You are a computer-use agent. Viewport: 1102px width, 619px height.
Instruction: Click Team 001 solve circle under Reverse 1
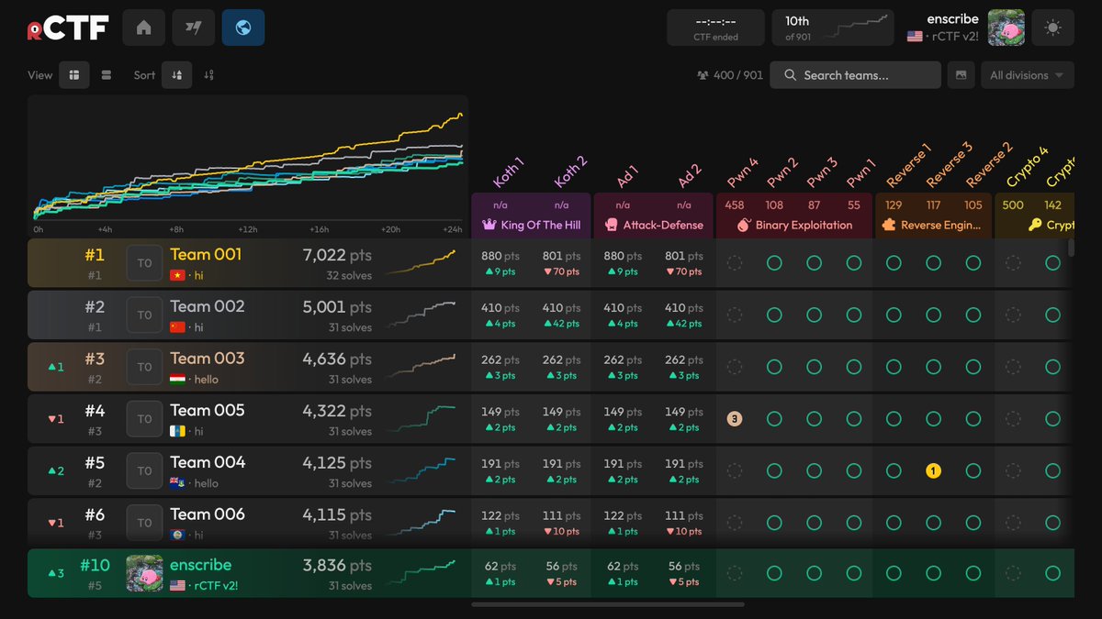(894, 263)
